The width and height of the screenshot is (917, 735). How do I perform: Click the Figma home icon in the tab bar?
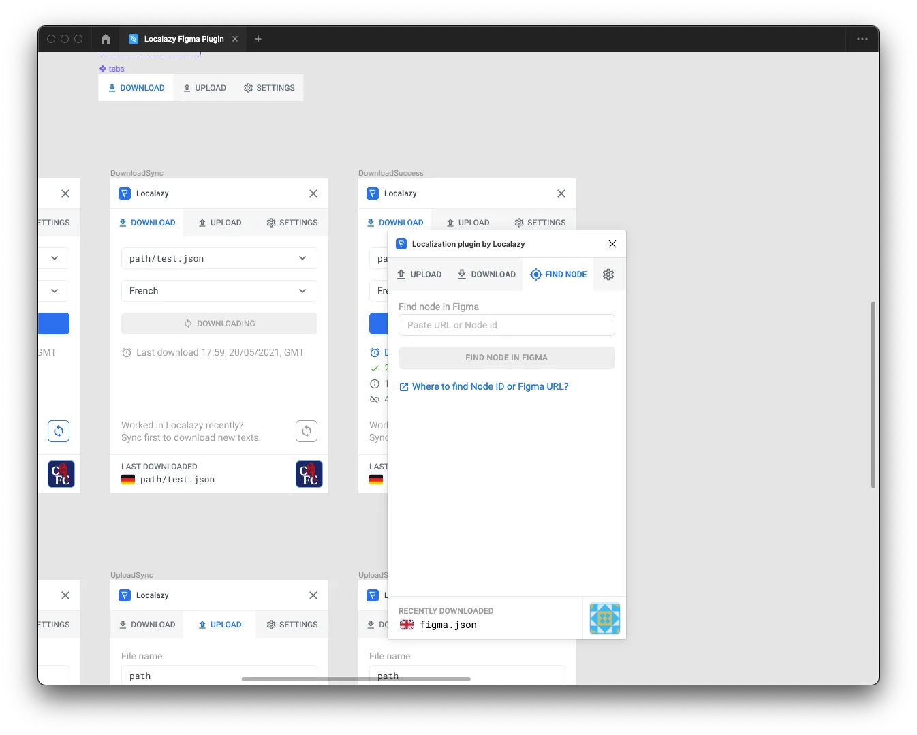click(105, 39)
